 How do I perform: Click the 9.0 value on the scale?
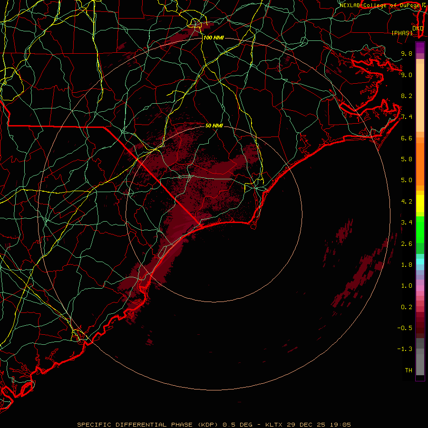click(x=407, y=75)
